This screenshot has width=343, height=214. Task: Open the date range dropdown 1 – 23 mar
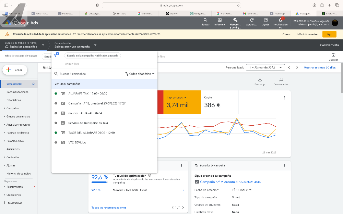[265, 67]
